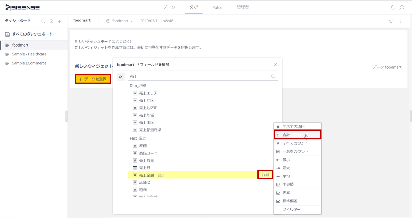Open user profile icon
The width and height of the screenshot is (412, 218).
tap(402, 8)
